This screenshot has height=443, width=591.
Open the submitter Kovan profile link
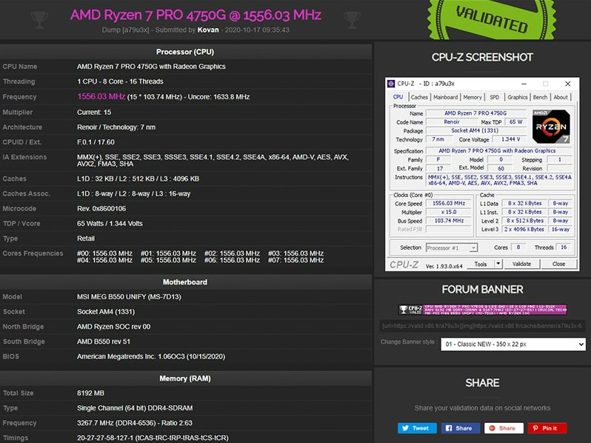coord(208,30)
